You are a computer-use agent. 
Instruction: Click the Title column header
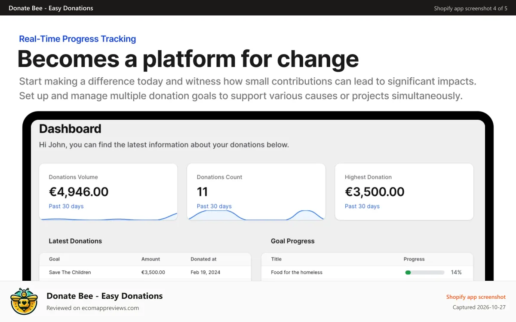tap(276, 259)
